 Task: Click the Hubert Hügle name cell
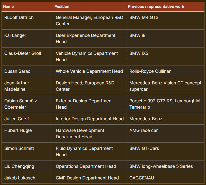27,133
